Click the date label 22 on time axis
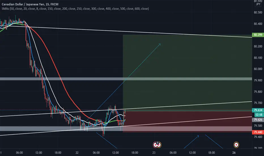264x156 pixels. 77,153
